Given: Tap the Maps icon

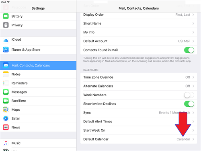Looking at the screenshot, I should (6, 110).
